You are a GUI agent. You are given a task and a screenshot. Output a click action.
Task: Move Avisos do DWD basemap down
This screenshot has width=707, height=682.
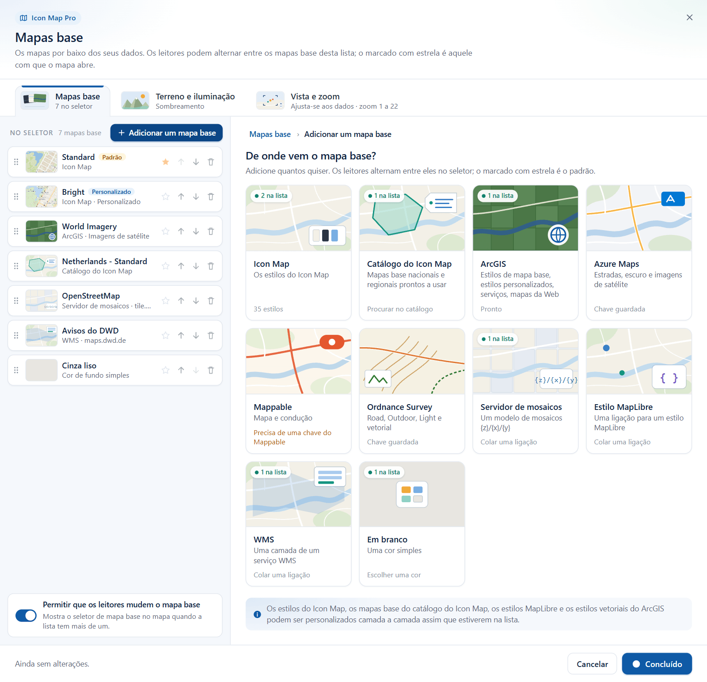(x=196, y=335)
